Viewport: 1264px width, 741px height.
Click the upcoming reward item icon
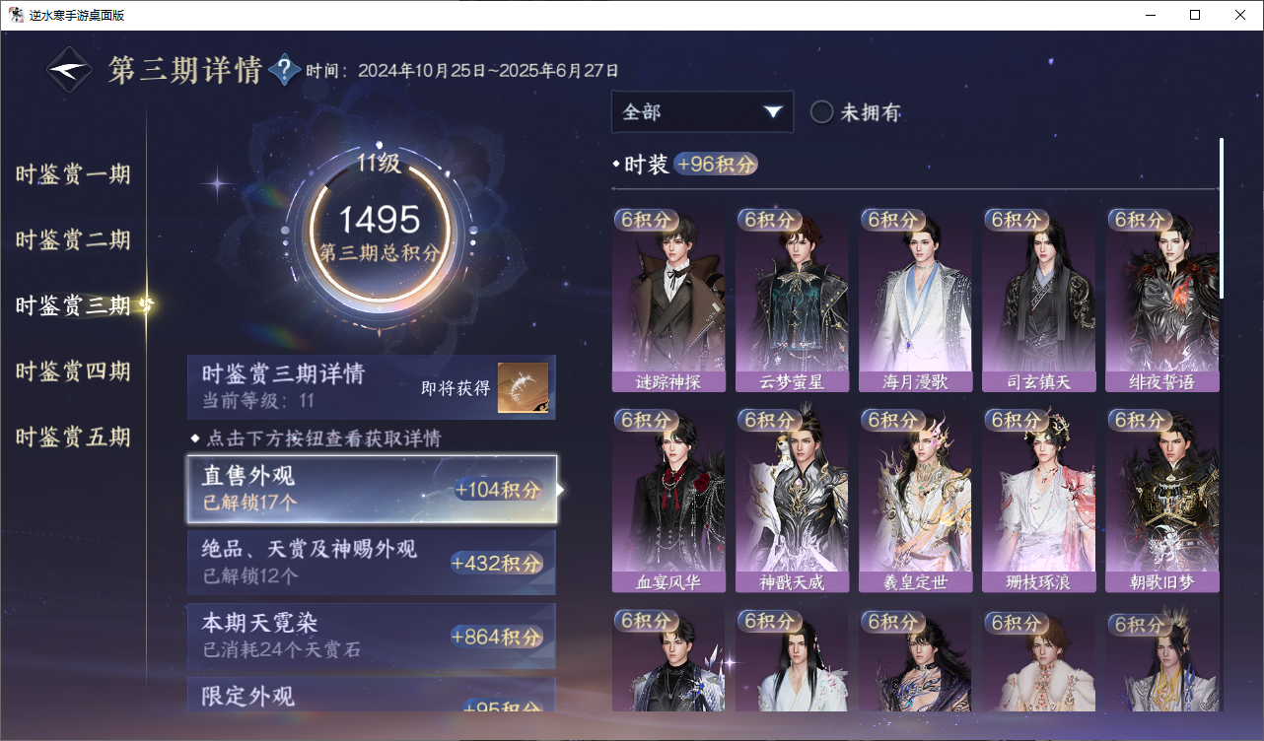coord(523,387)
